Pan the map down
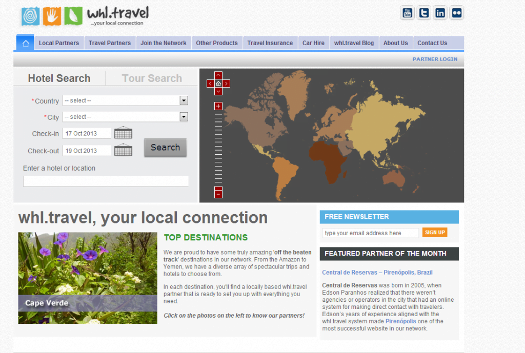Image resolution: width=525 pixels, height=353 pixels. [x=218, y=91]
